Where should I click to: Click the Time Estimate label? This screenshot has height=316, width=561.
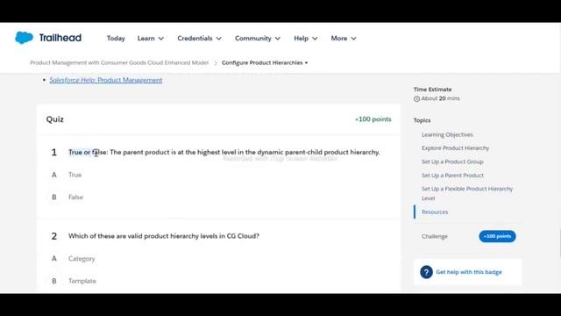pos(432,90)
